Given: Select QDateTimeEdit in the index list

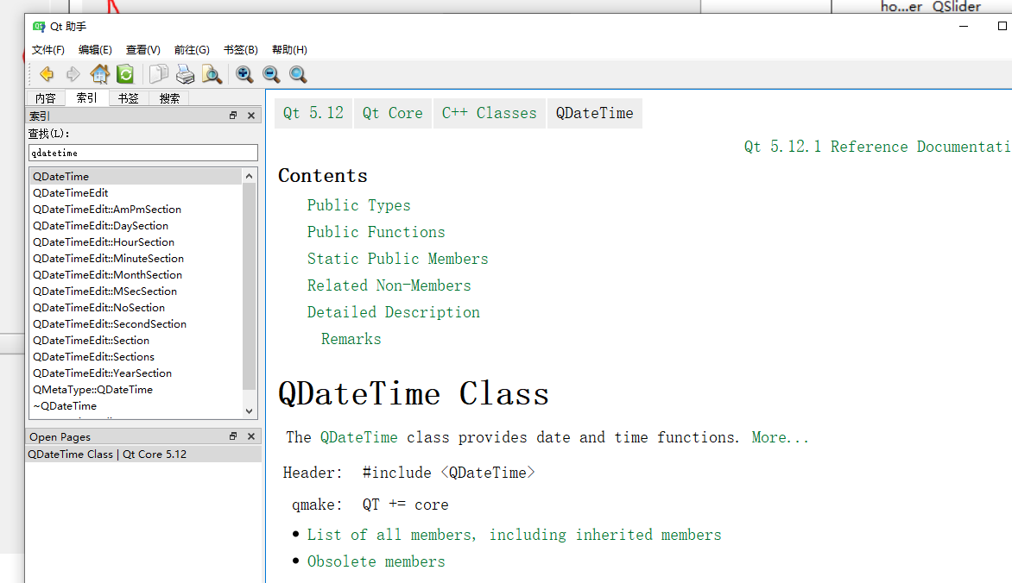Looking at the screenshot, I should [135, 193].
